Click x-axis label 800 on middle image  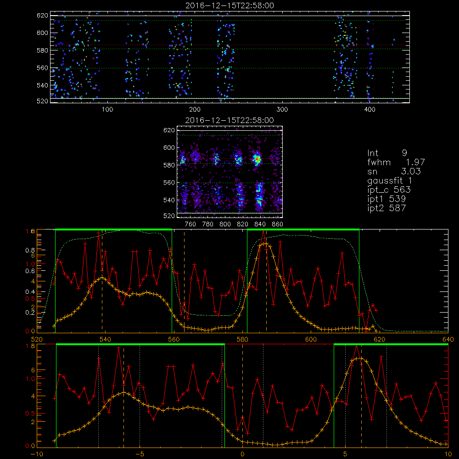[225, 224]
